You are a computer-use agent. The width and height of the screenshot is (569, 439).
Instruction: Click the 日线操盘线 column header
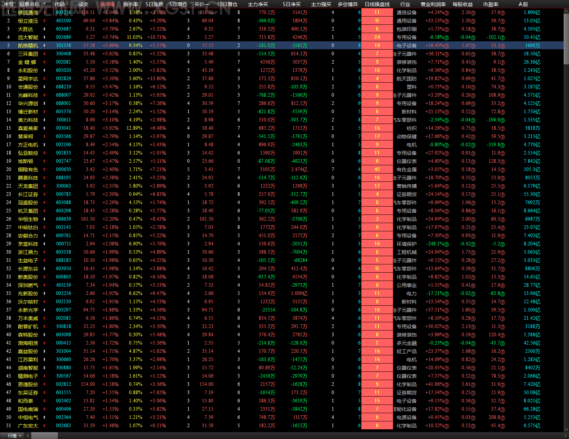point(377,4)
